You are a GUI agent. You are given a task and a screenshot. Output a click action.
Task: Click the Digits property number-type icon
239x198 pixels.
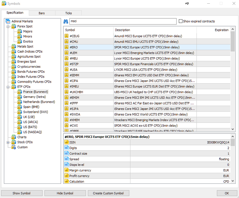click(x=66, y=148)
